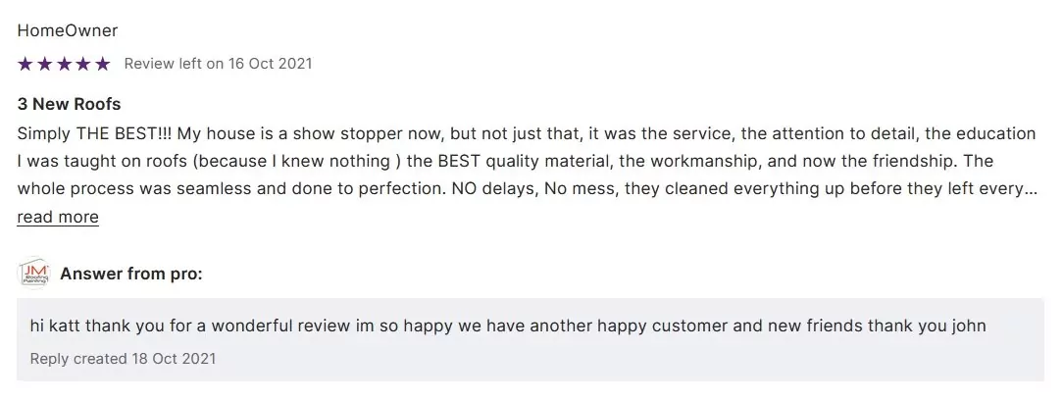Click the HomeOwner reviewer name

tap(68, 30)
